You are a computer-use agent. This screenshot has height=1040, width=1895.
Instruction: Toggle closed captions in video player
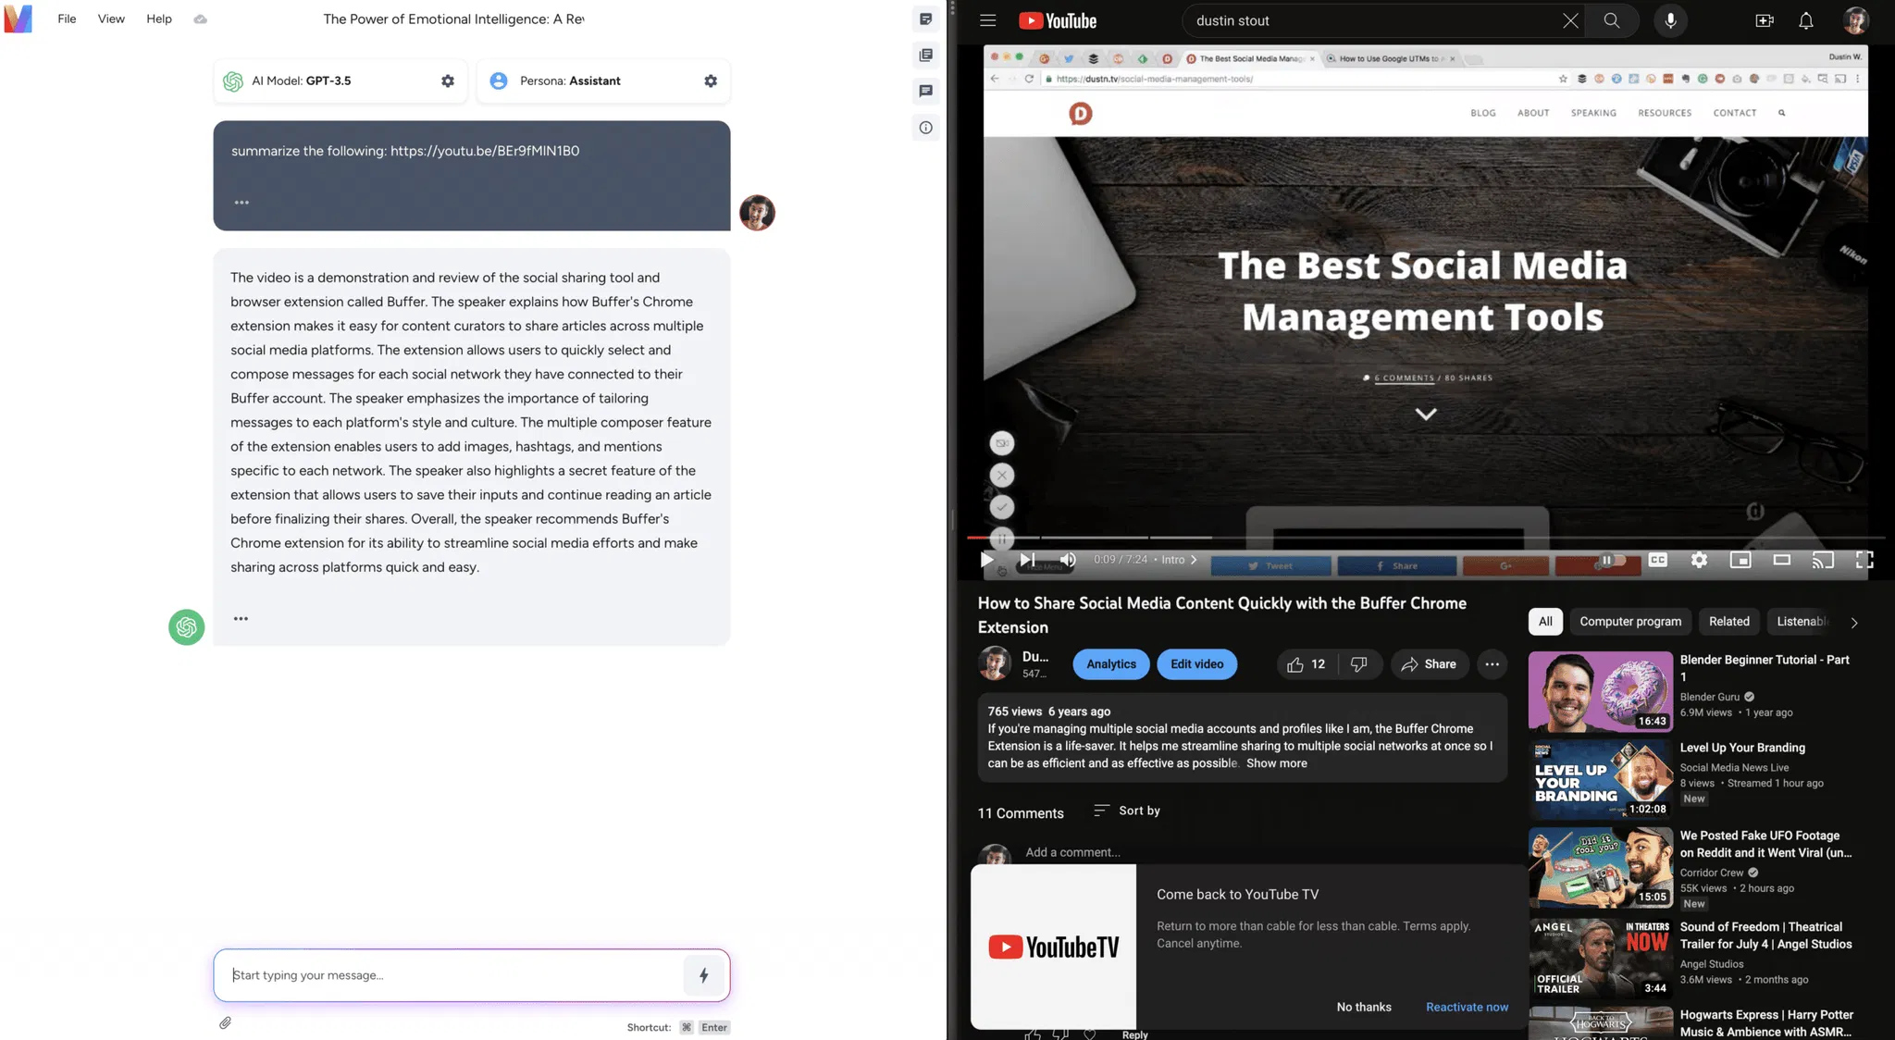pyautogui.click(x=1657, y=560)
